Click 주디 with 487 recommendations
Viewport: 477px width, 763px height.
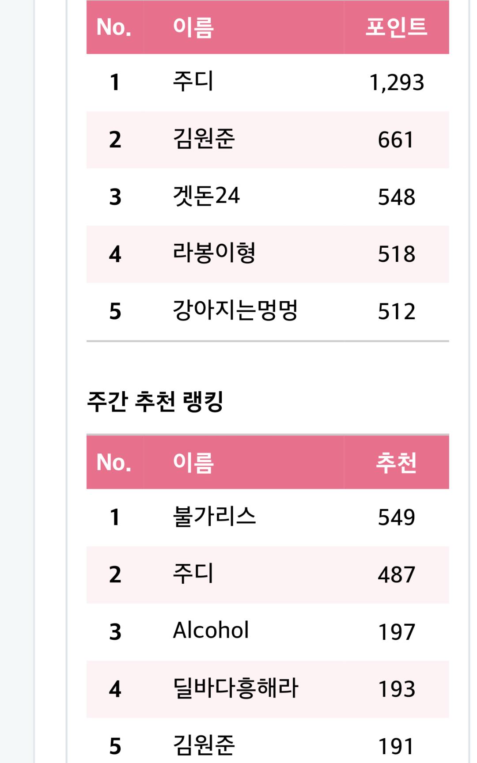(193, 574)
